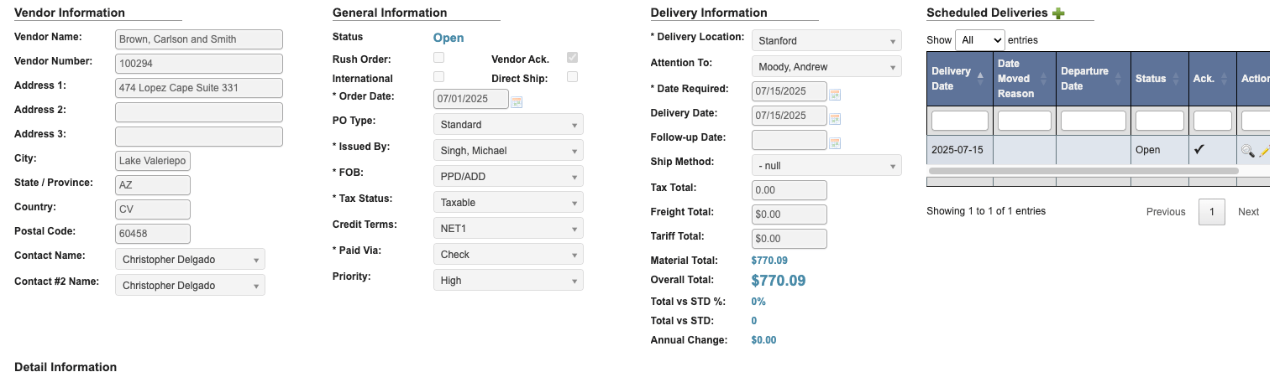
Task: Click the Vendor Number field
Action: click(x=199, y=64)
